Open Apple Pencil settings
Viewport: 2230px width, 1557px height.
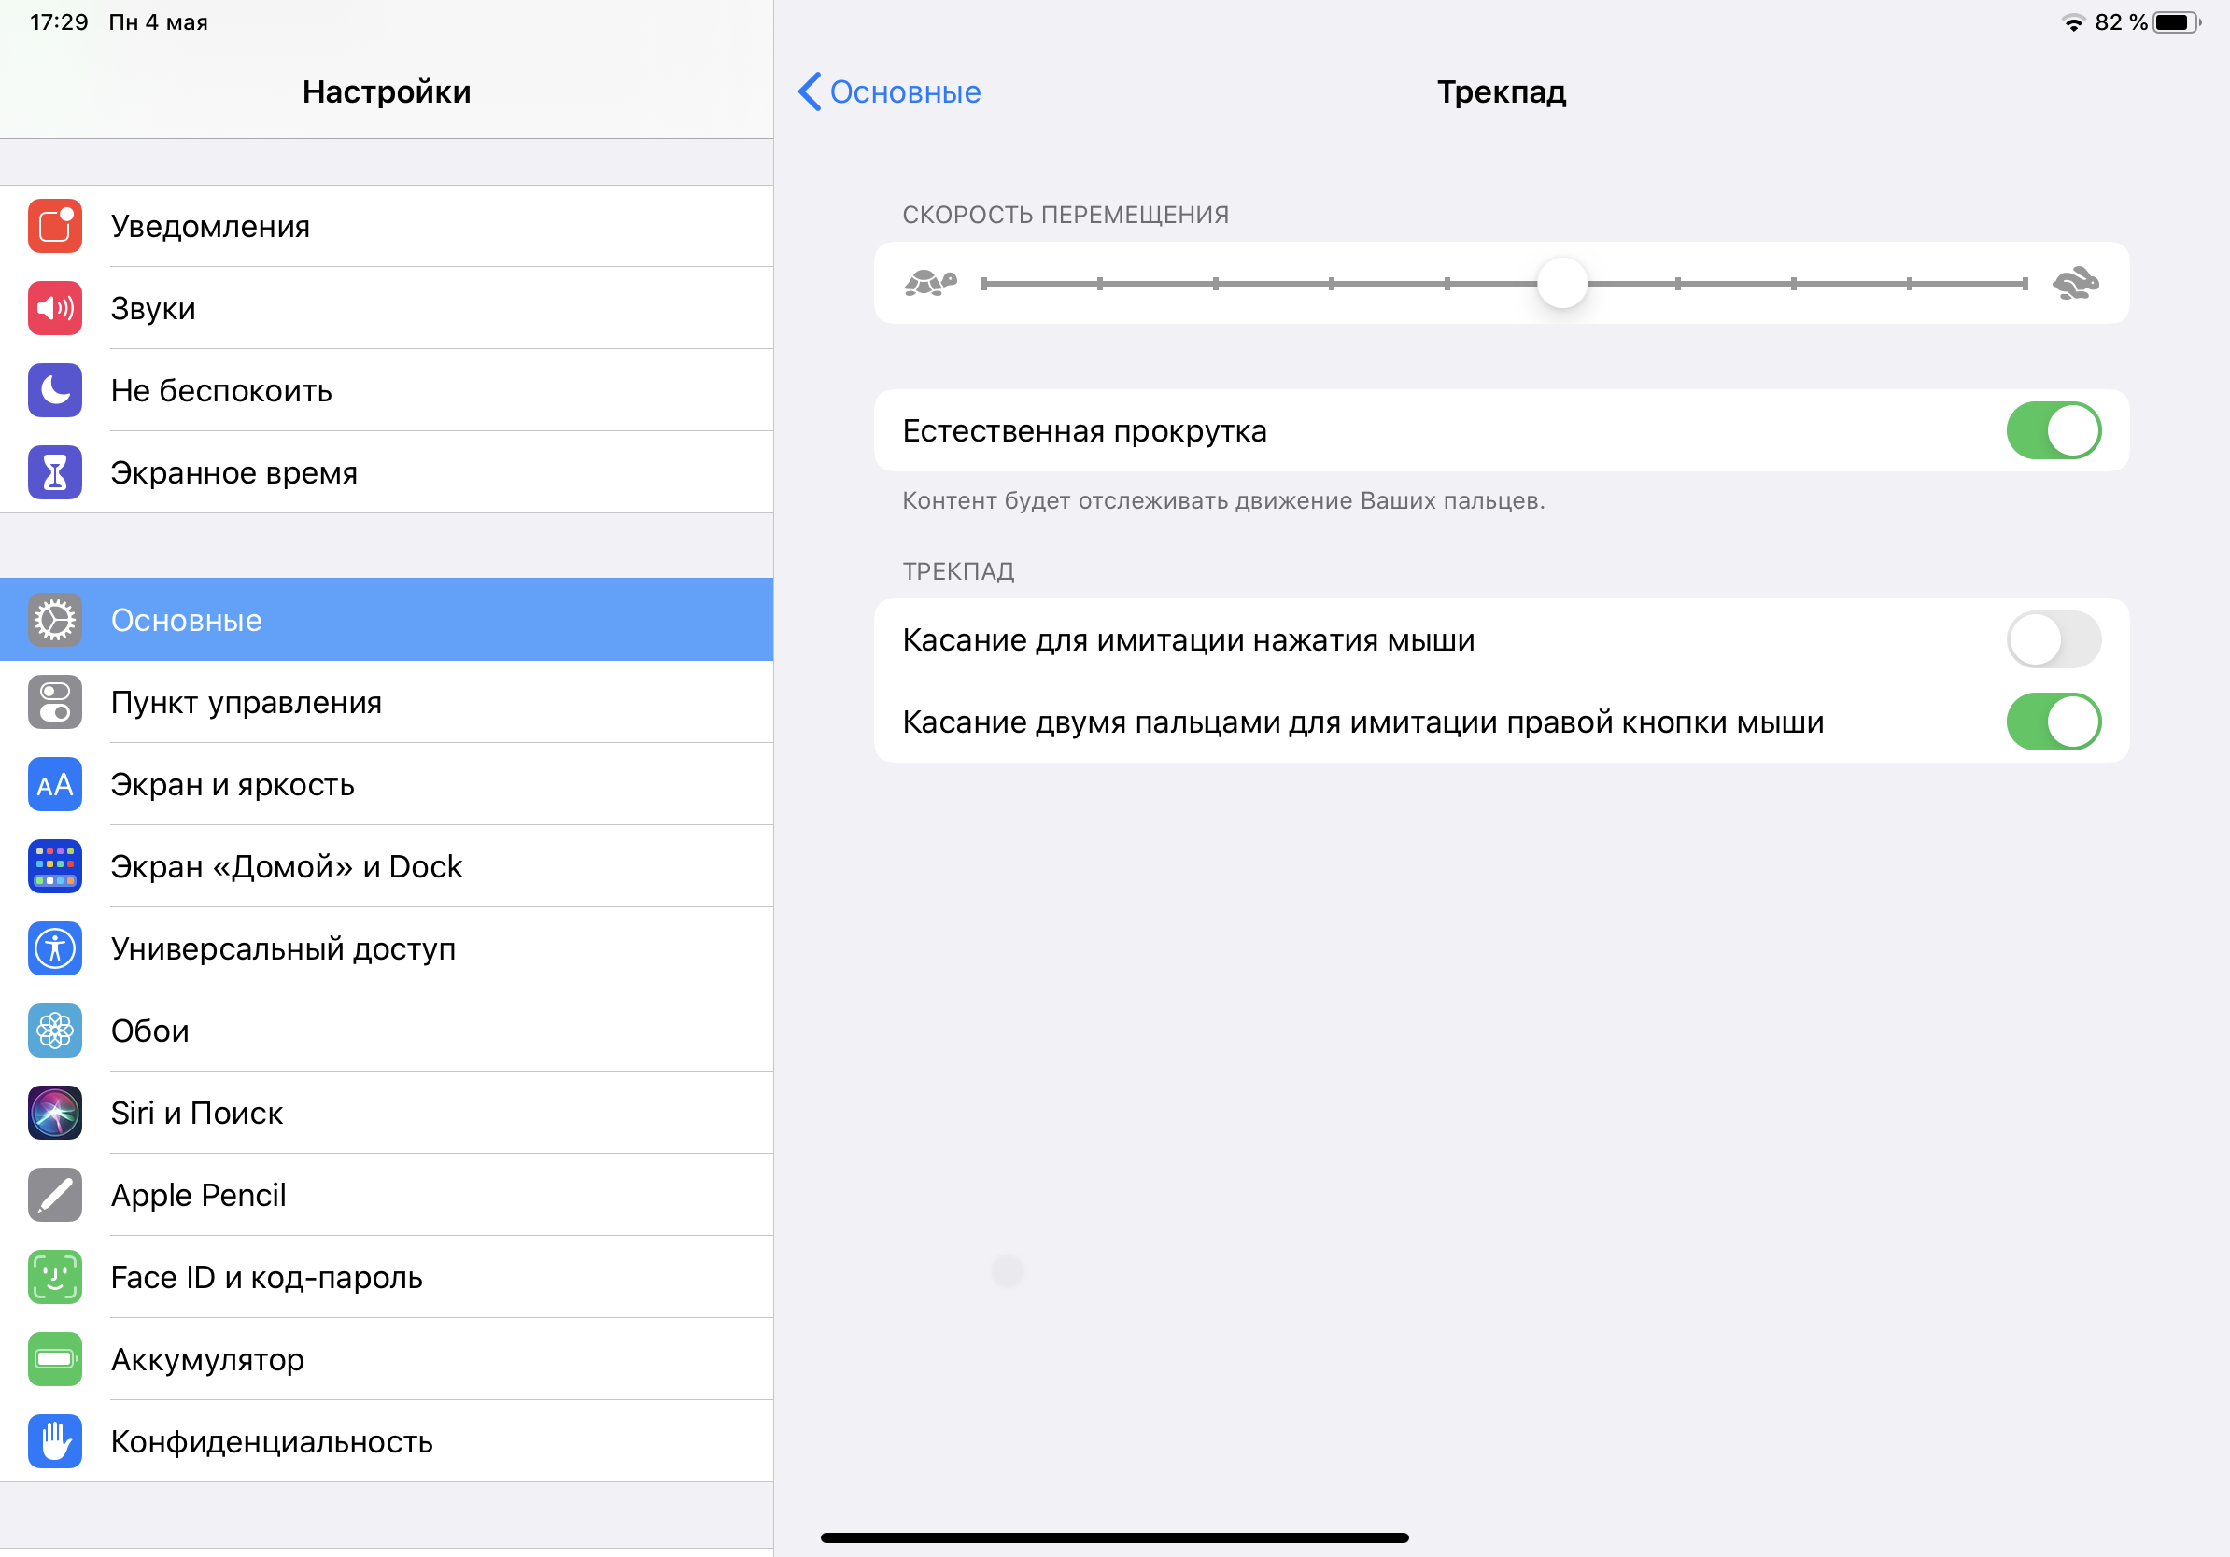198,1195
